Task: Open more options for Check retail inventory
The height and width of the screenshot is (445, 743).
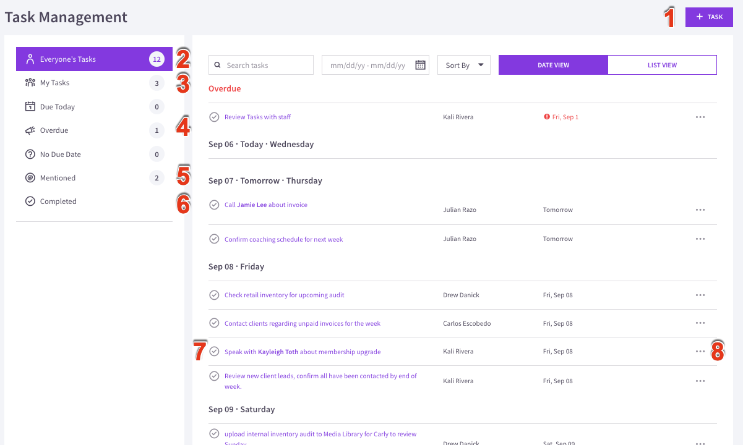Action: 700,295
